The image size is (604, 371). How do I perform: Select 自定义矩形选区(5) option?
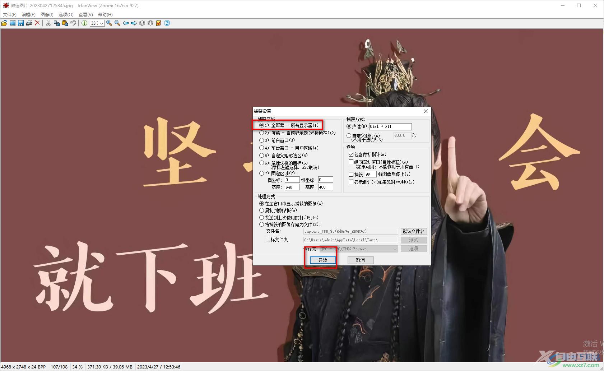pyautogui.click(x=283, y=156)
